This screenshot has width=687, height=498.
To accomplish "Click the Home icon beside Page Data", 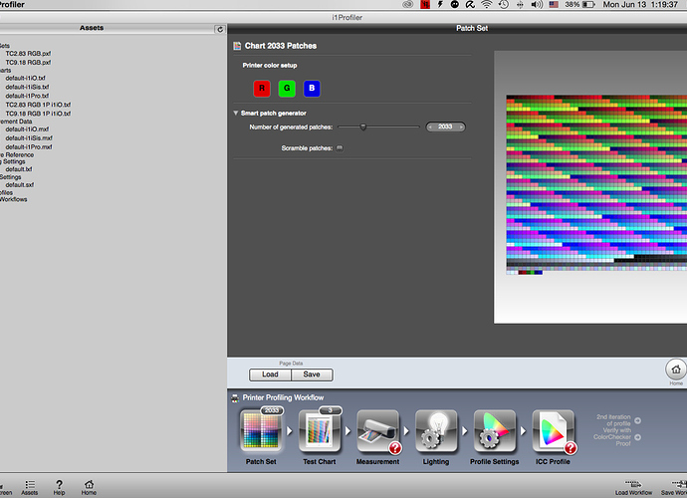I will pos(676,370).
